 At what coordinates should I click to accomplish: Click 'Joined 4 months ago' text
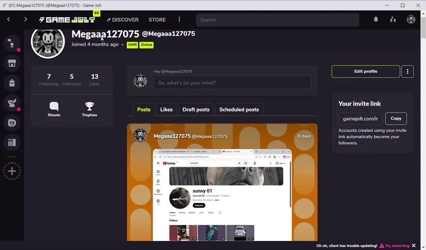(95, 45)
